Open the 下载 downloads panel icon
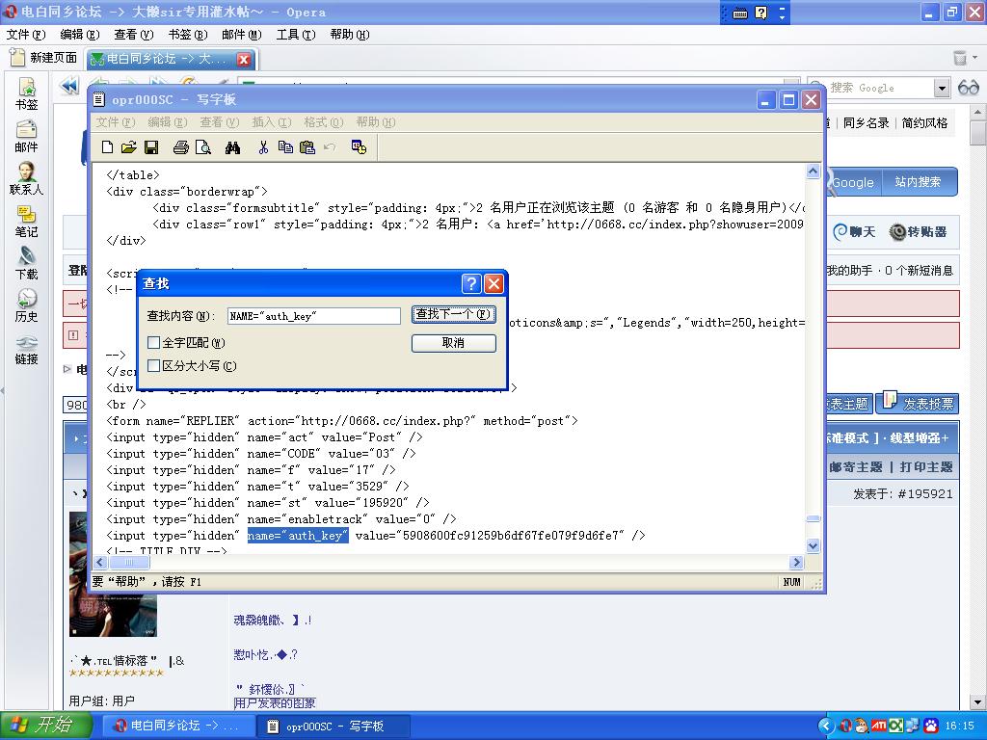Screen dimensions: 987x740 point(26,262)
